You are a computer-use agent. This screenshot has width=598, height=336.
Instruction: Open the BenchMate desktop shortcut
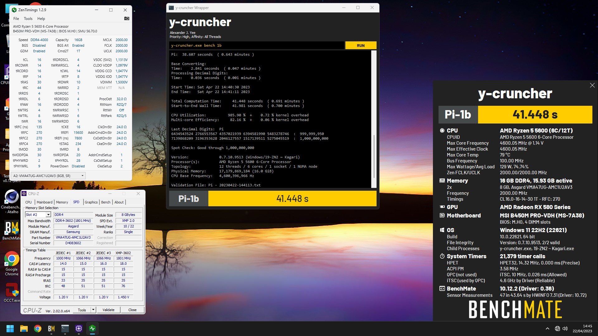[x=12, y=231]
